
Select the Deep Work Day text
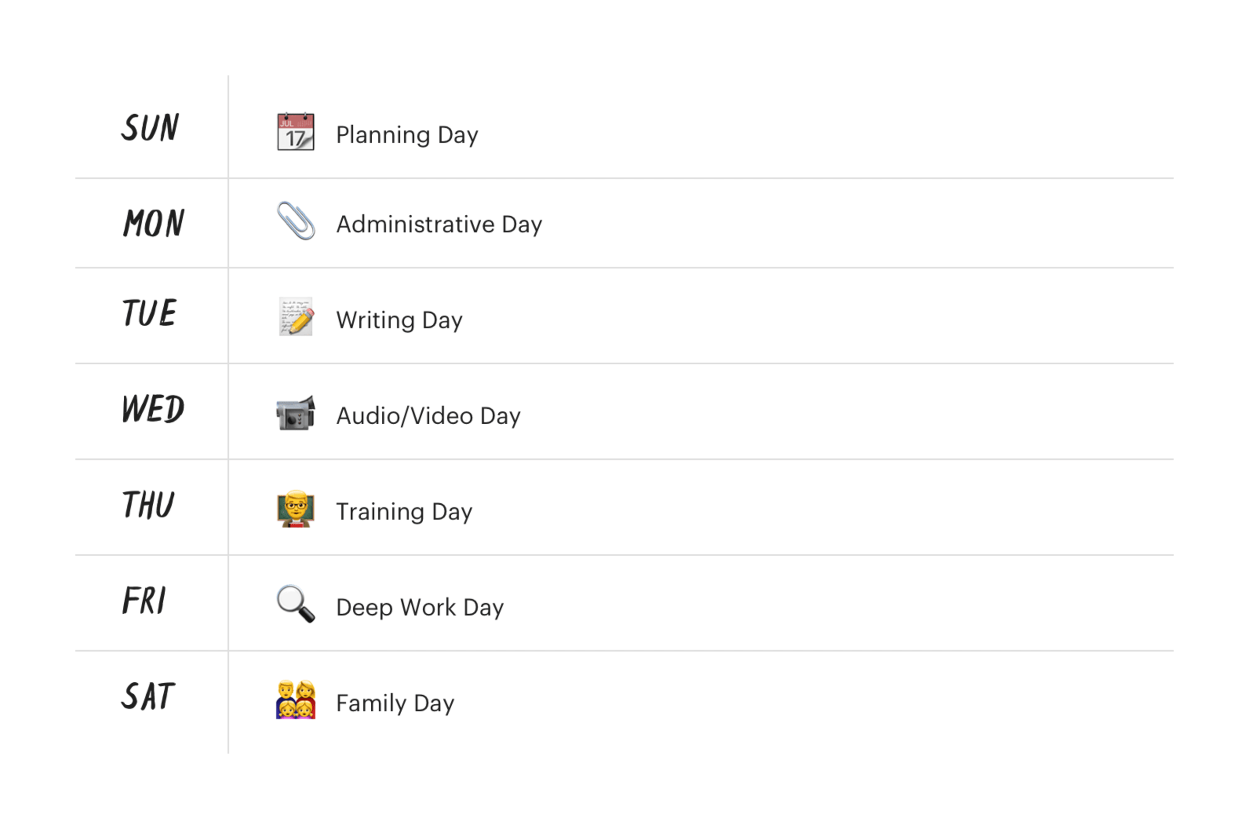click(419, 608)
